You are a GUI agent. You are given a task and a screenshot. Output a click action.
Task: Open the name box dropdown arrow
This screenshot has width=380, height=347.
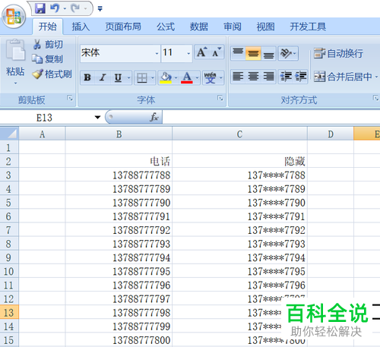(x=97, y=118)
